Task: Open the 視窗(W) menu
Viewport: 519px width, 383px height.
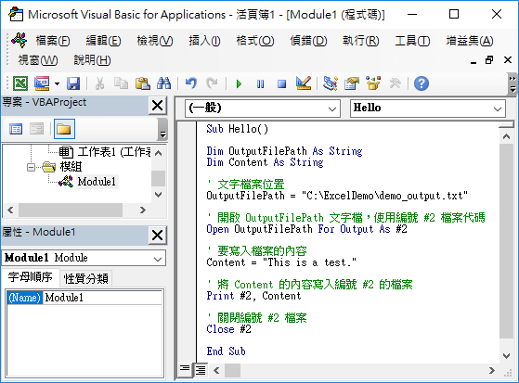Action: tap(38, 60)
